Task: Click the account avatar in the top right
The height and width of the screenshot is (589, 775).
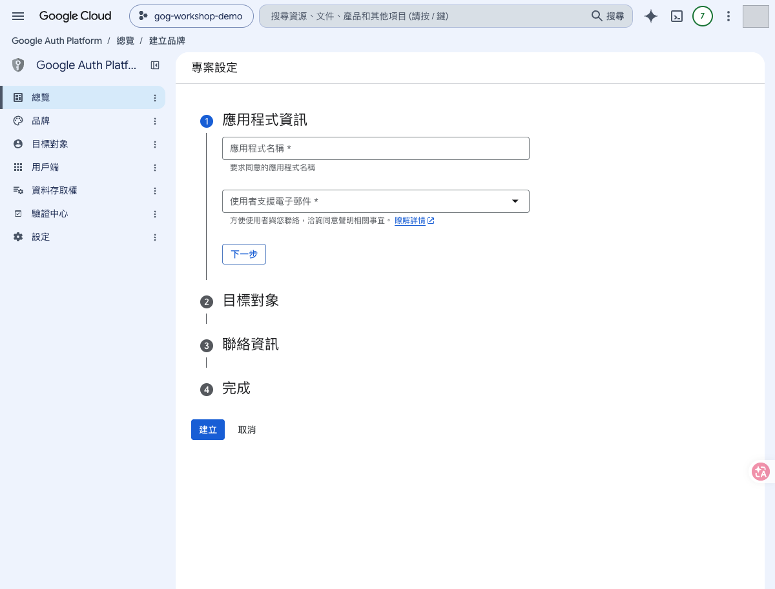Action: coord(756,17)
